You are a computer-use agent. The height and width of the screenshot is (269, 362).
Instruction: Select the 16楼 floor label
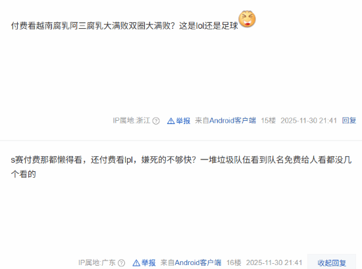pyautogui.click(x=234, y=262)
